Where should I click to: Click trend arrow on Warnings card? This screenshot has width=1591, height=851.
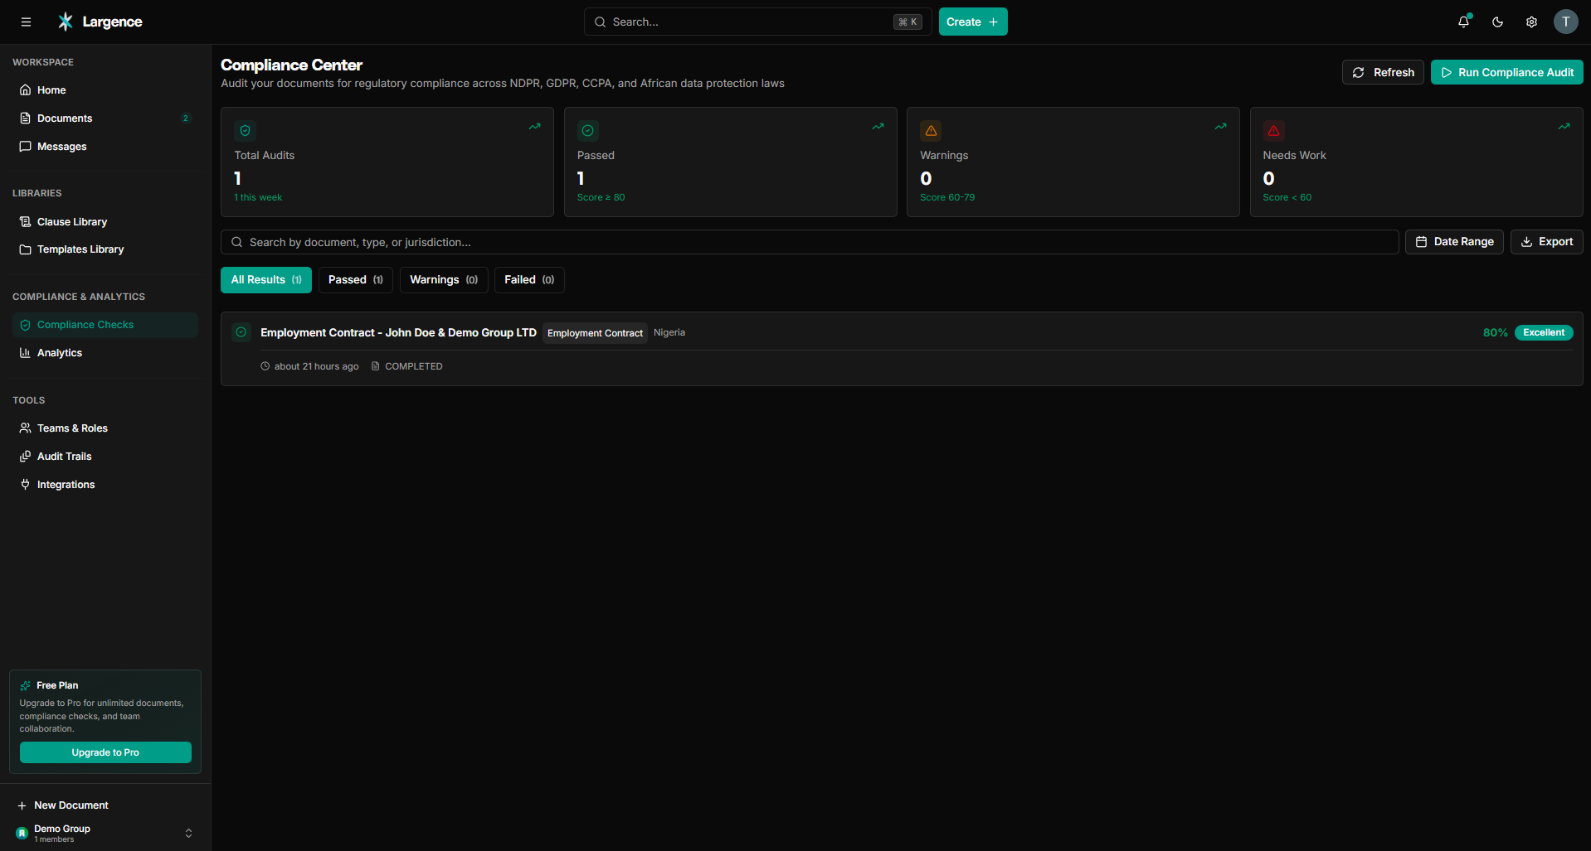coord(1221,127)
